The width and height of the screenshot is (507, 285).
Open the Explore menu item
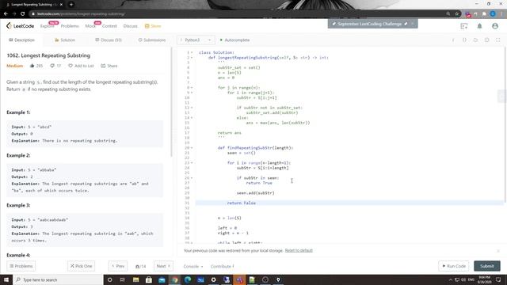48,26
